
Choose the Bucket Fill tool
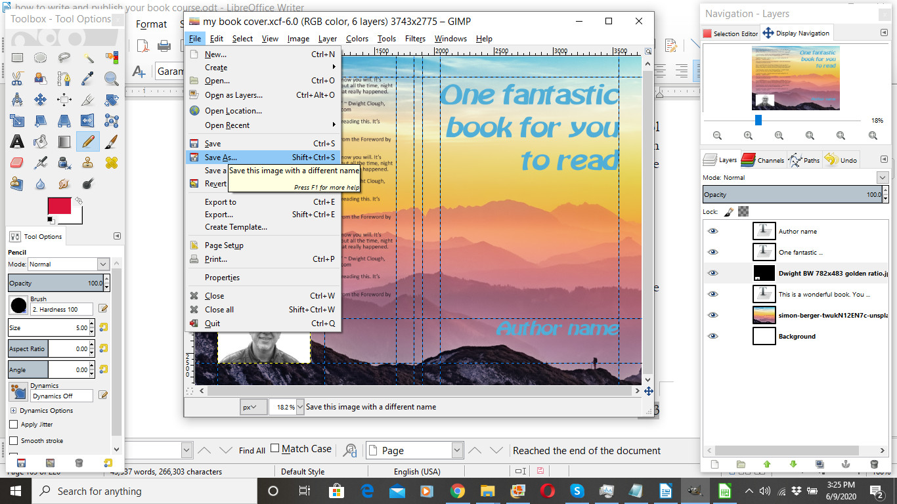pos(41,141)
